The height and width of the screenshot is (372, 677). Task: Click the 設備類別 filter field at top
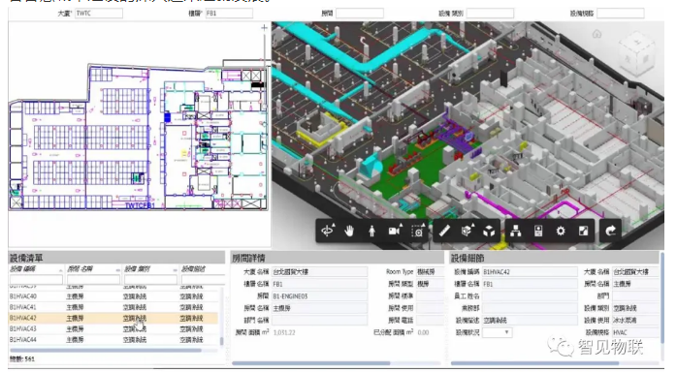point(490,14)
